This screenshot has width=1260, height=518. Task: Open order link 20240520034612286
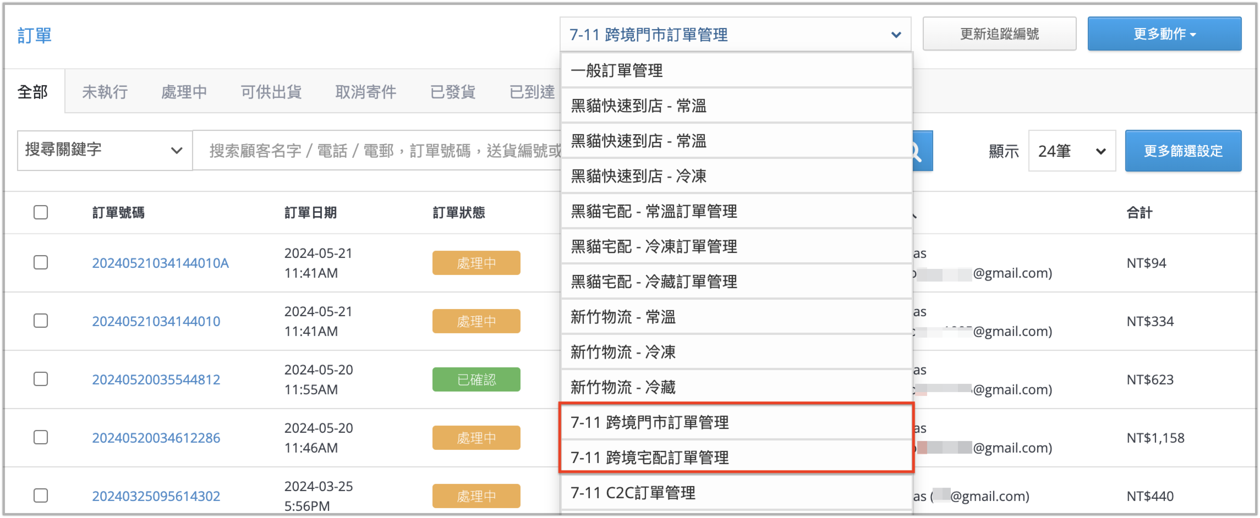click(x=156, y=437)
